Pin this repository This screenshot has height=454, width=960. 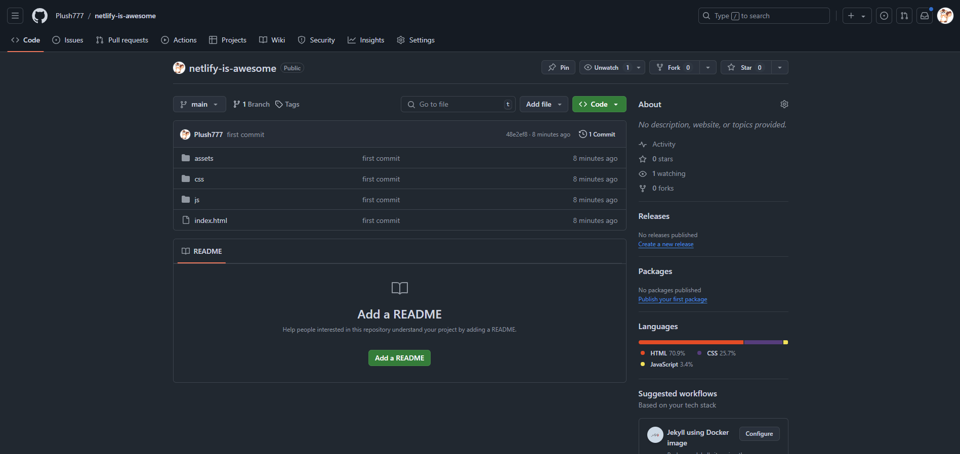(558, 67)
